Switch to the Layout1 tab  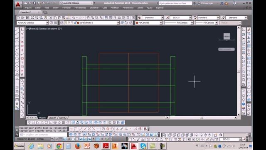[52, 117]
